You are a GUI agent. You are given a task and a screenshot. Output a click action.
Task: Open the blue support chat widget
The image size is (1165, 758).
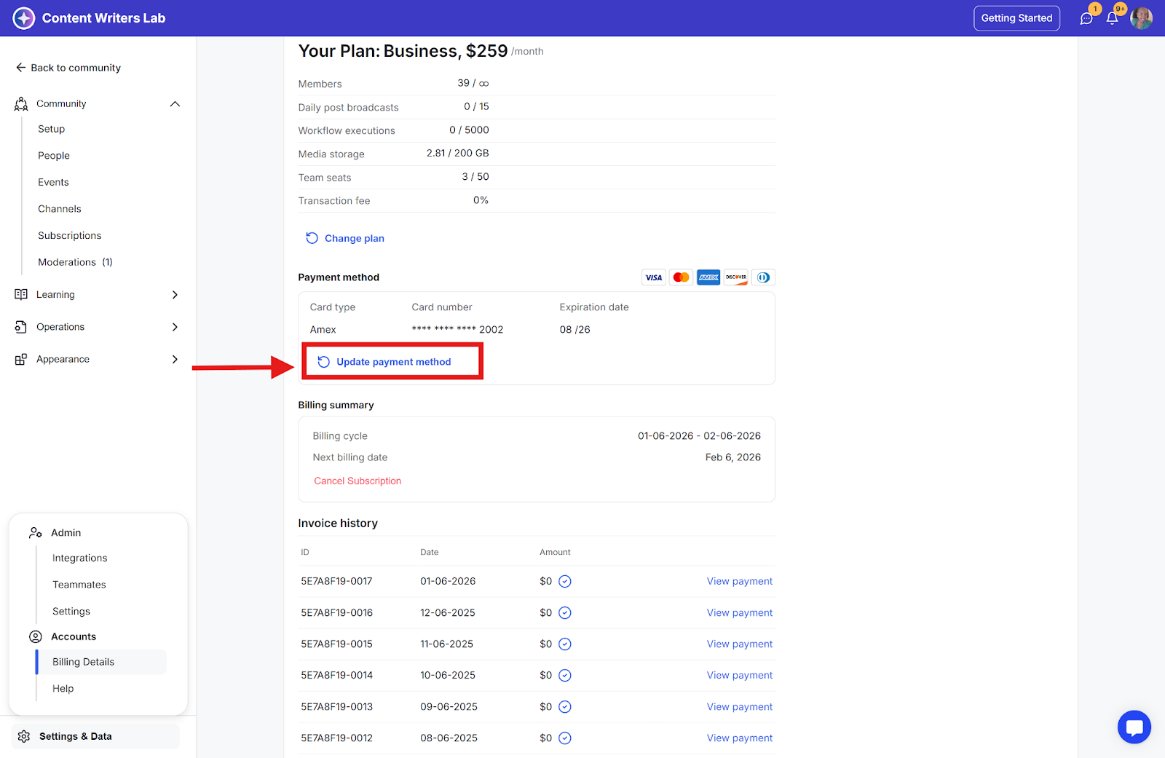[1134, 727]
